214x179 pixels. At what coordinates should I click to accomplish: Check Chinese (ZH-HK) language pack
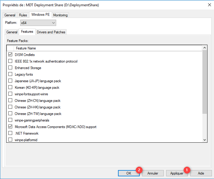pos(10,107)
